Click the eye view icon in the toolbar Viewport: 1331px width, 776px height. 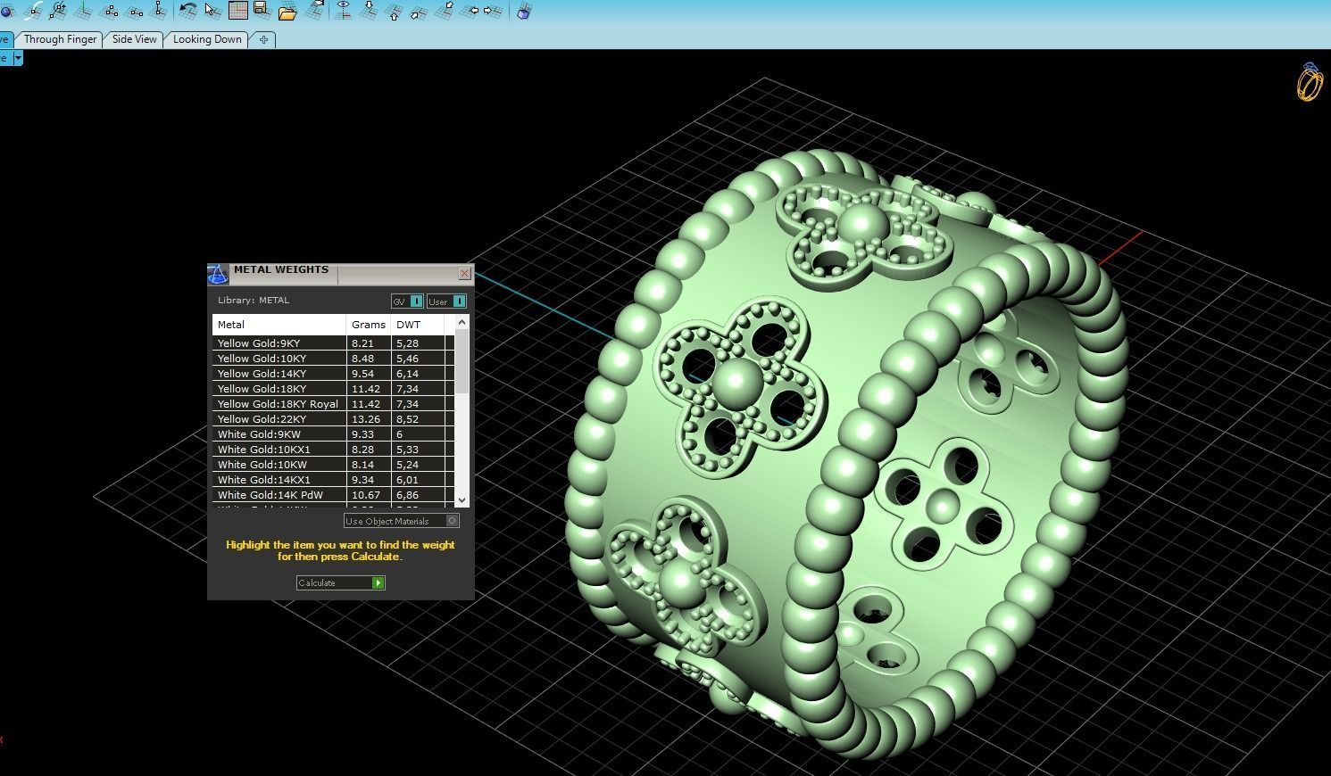point(344,11)
